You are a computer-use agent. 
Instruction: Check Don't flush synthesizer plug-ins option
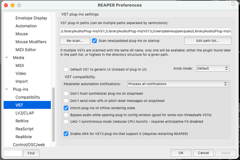pyautogui.click(x=66, y=93)
